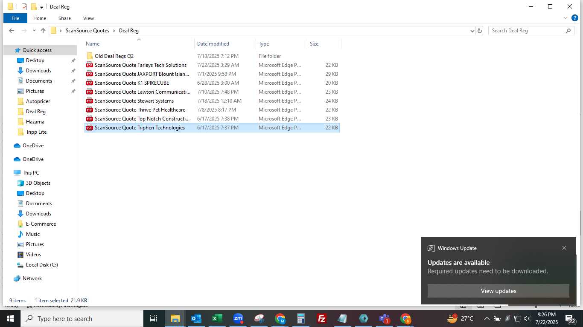Select the ScanSource Quote Thrive Pet Healthcare file
The height and width of the screenshot is (327, 583).
(212, 110)
